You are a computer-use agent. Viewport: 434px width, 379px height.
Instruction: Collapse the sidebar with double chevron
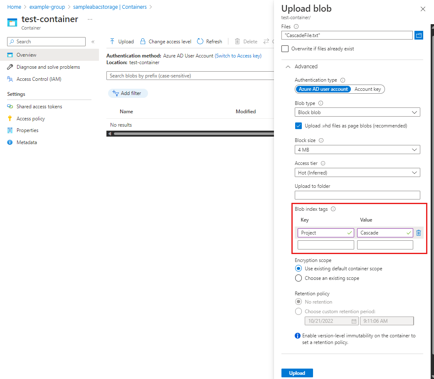click(93, 41)
